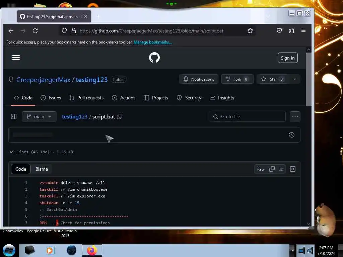Select code line number 4
The width and height of the screenshot is (343, 257).
click(x=26, y=203)
